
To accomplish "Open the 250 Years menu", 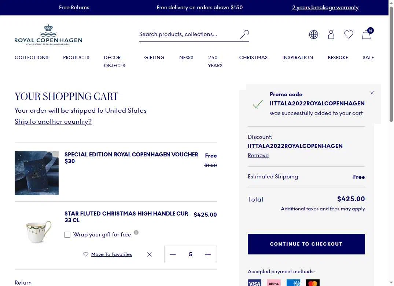I will pyautogui.click(x=215, y=61).
